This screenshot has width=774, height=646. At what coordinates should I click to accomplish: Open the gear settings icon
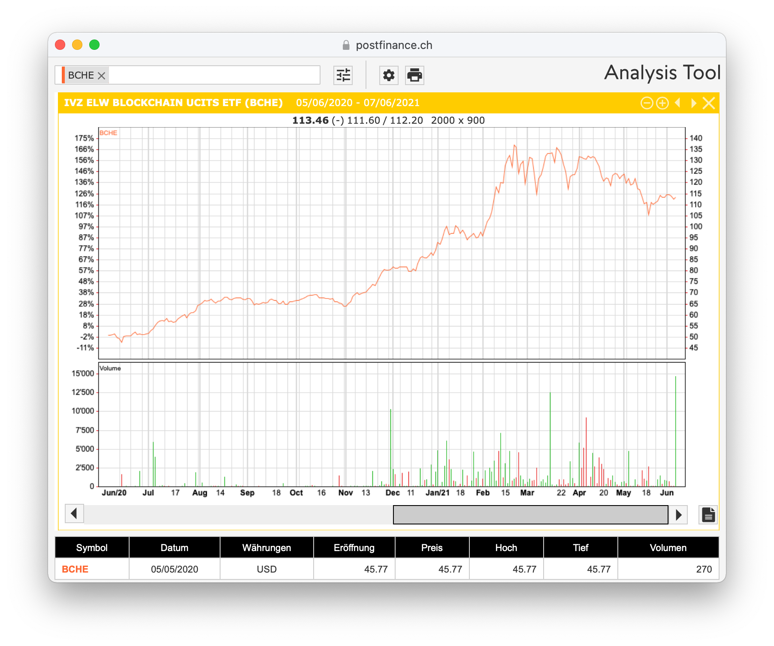pyautogui.click(x=389, y=75)
